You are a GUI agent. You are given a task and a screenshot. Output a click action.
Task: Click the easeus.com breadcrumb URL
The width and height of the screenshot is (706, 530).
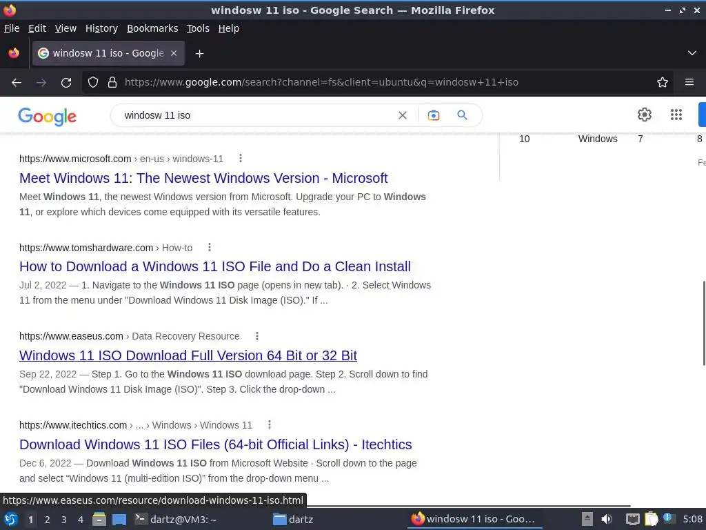coord(129,336)
